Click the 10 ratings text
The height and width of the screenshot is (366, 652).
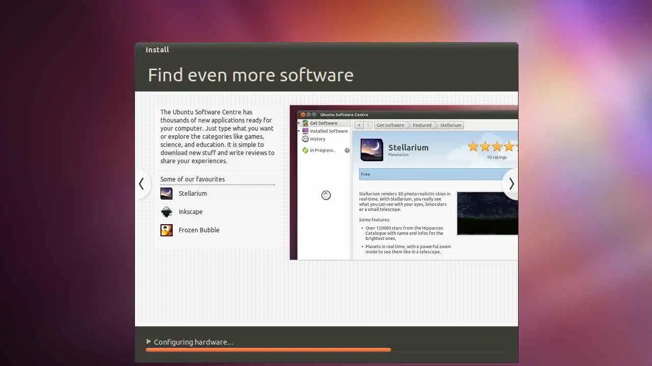point(497,157)
